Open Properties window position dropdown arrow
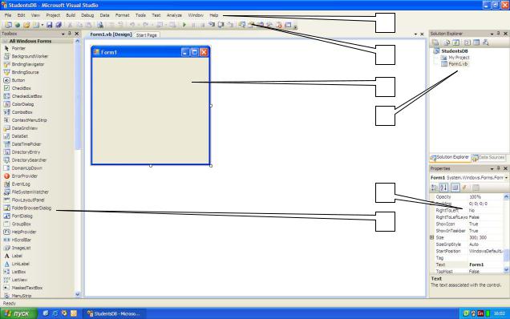 coord(492,169)
